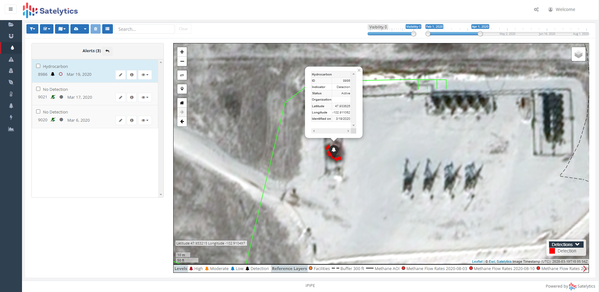This screenshot has width=599, height=292.
Task: Click the bell alert marker on map
Action: pos(334,150)
